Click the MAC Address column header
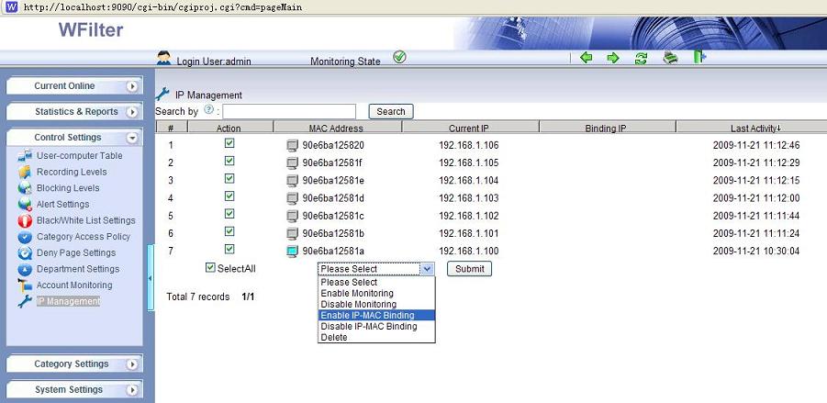The image size is (827, 403). [337, 129]
